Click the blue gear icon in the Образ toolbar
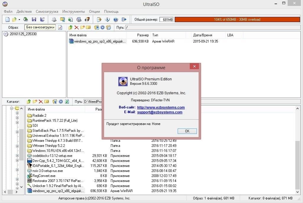 pyautogui.click(x=102, y=27)
